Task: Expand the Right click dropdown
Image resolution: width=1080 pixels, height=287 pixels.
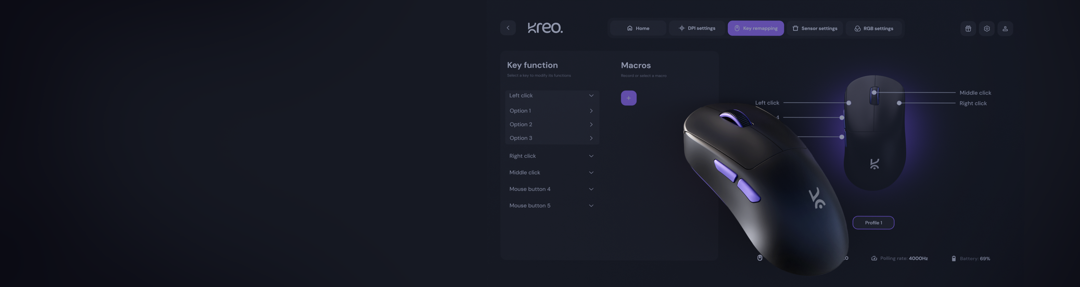Action: (591, 156)
